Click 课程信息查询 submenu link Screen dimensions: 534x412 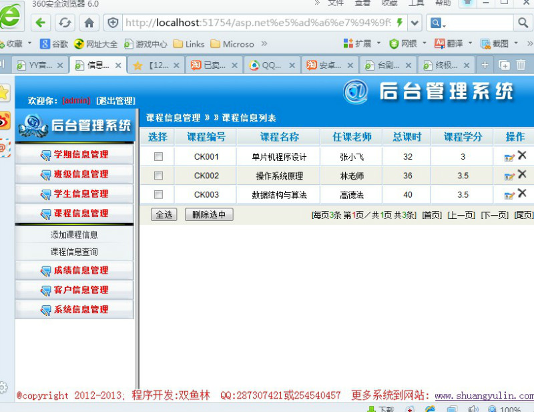74,252
